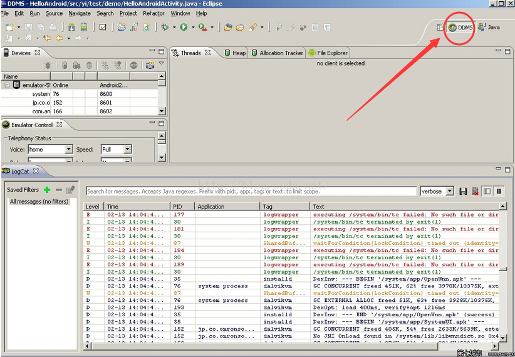Switch to the File Explorer tab
The image size is (515, 357).
point(328,53)
